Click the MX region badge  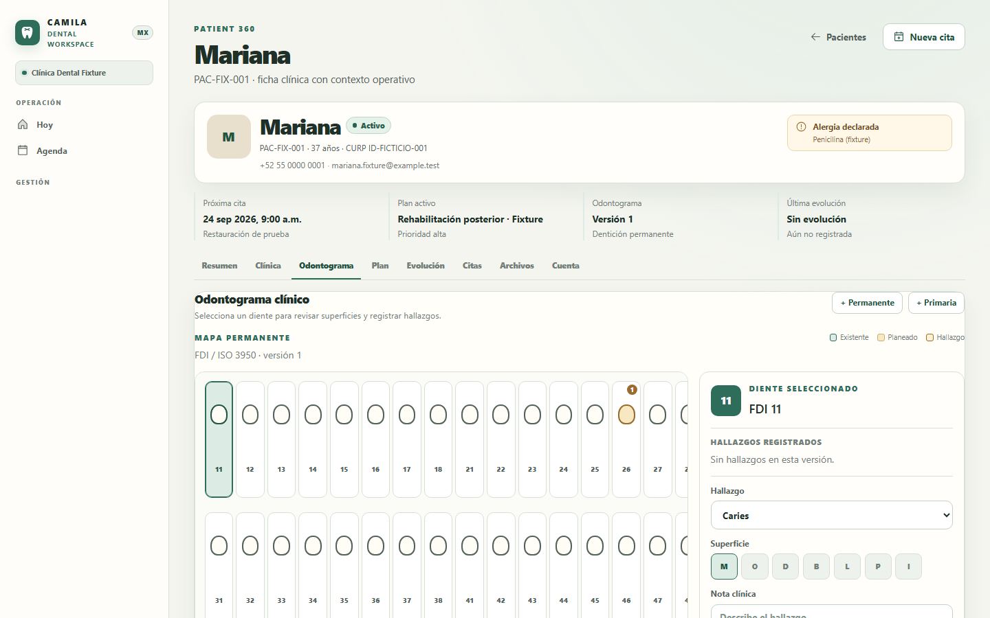coord(142,32)
